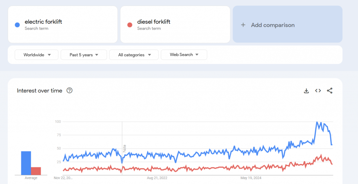Viewport: 358px width, 184px height.
Task: Click the blue dot beside electric forklift
Action: tap(17, 25)
